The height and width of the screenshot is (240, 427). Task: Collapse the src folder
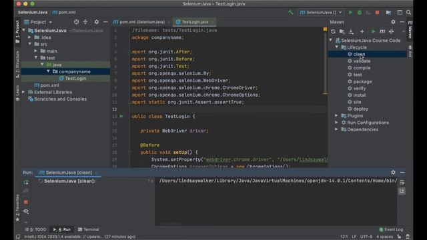29,44
